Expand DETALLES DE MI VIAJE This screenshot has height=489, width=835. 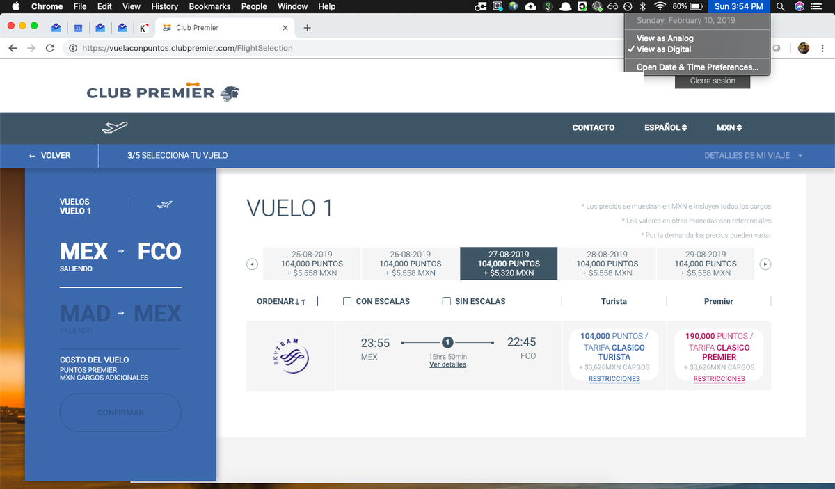point(754,155)
